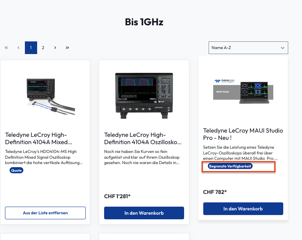Screen dimensions: 302x240
Task: Click price CHF 1'281*
Action: (117, 196)
